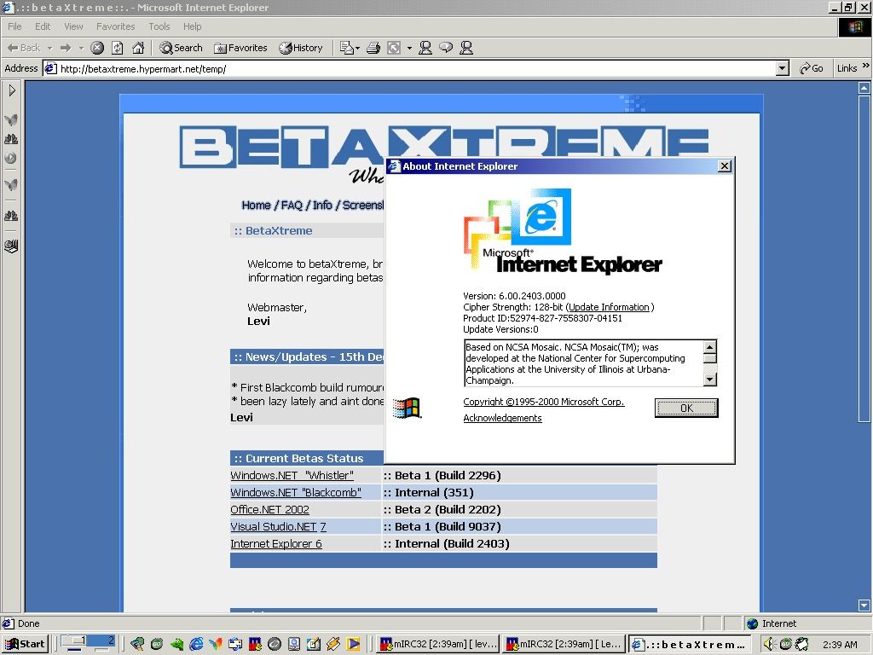Click the page scrollbar up arrow

(864, 88)
